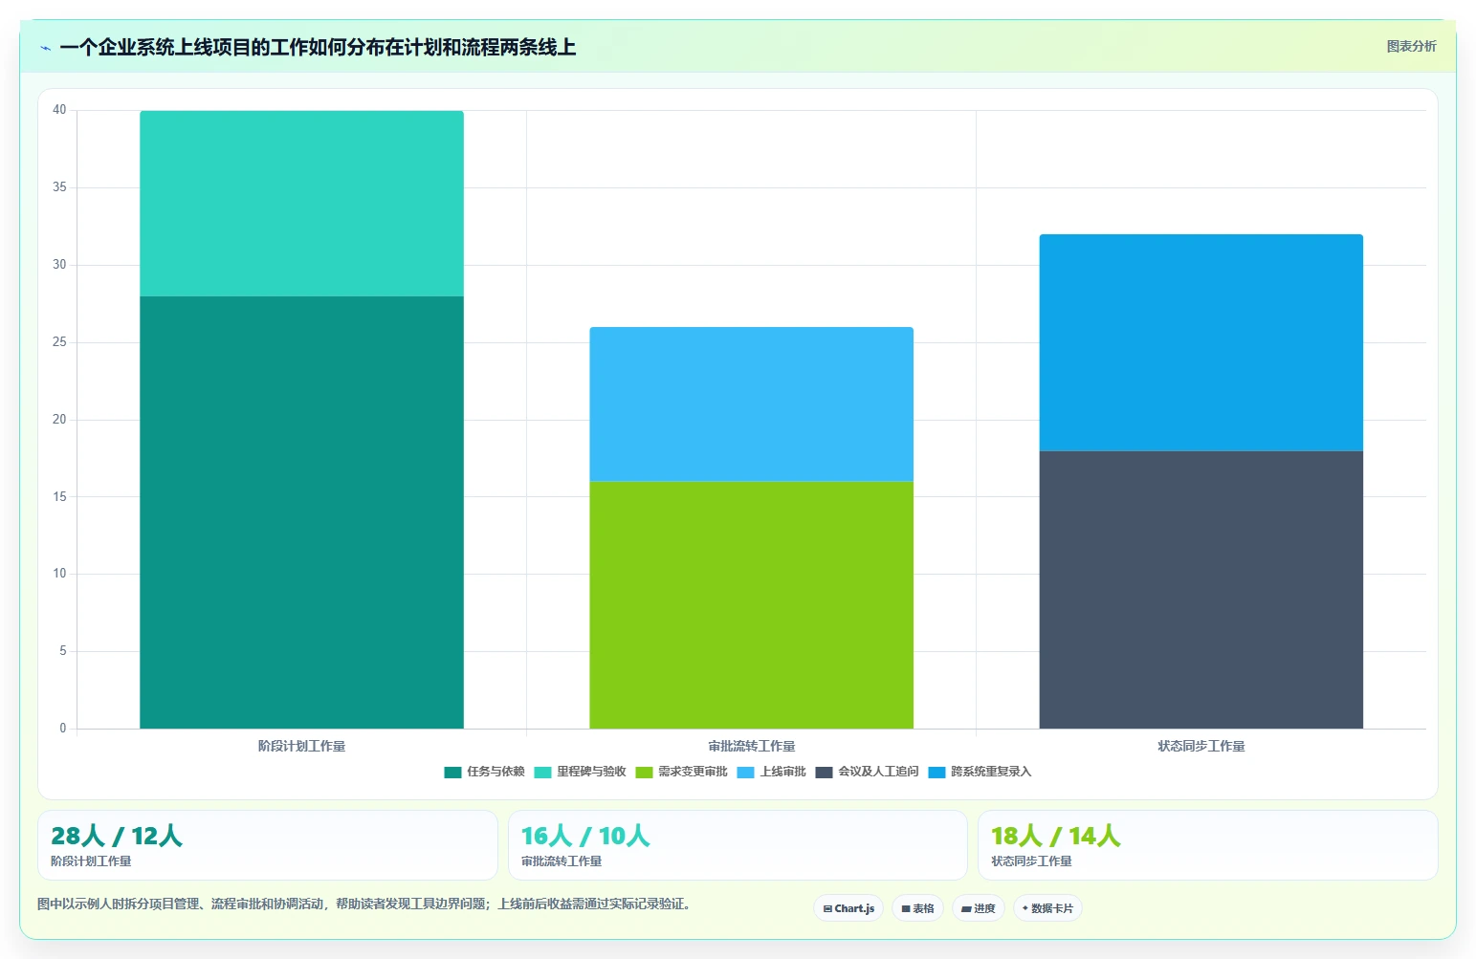Open the 16人 / 10人 data card
The image size is (1476, 959).
coord(738,845)
